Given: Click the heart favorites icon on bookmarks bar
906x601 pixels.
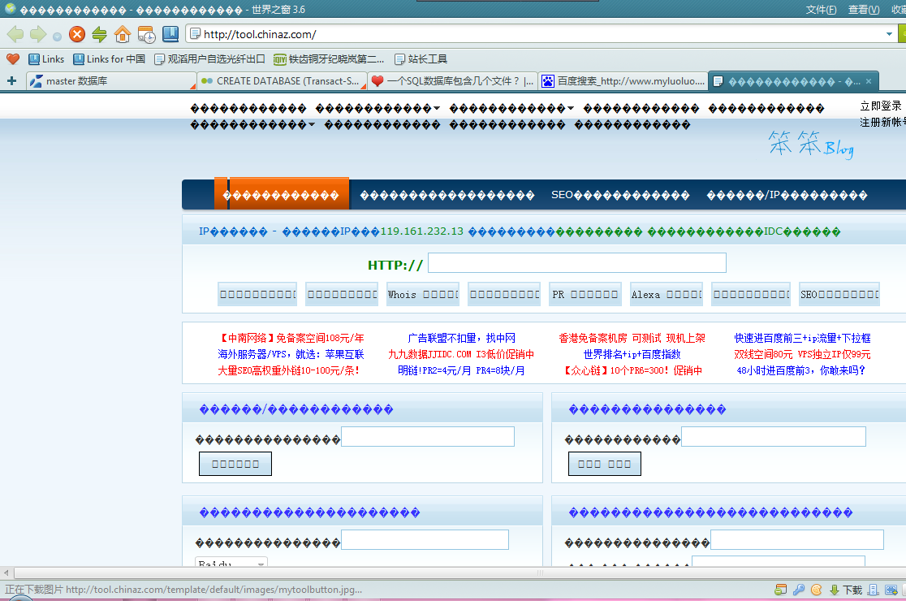Looking at the screenshot, I should click(x=13, y=59).
